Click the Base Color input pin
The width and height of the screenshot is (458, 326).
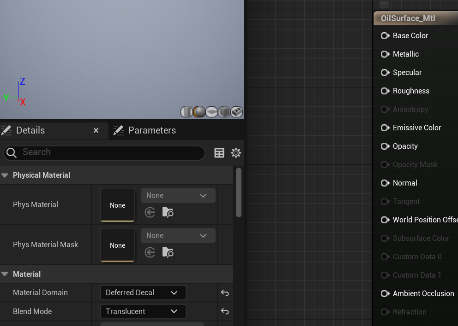pos(385,36)
